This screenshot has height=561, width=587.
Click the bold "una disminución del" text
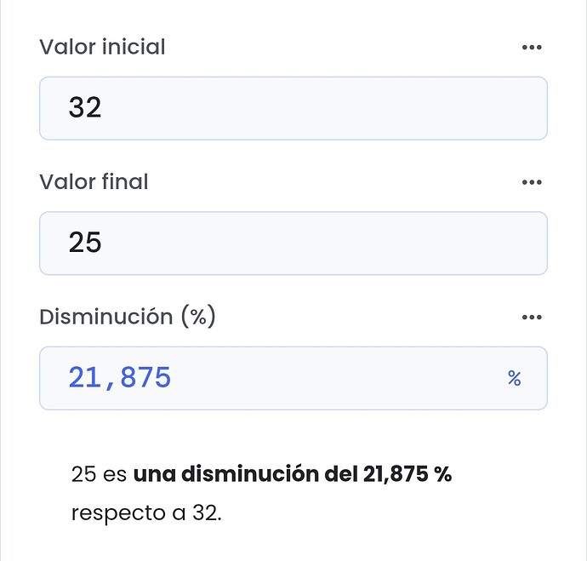[226, 474]
